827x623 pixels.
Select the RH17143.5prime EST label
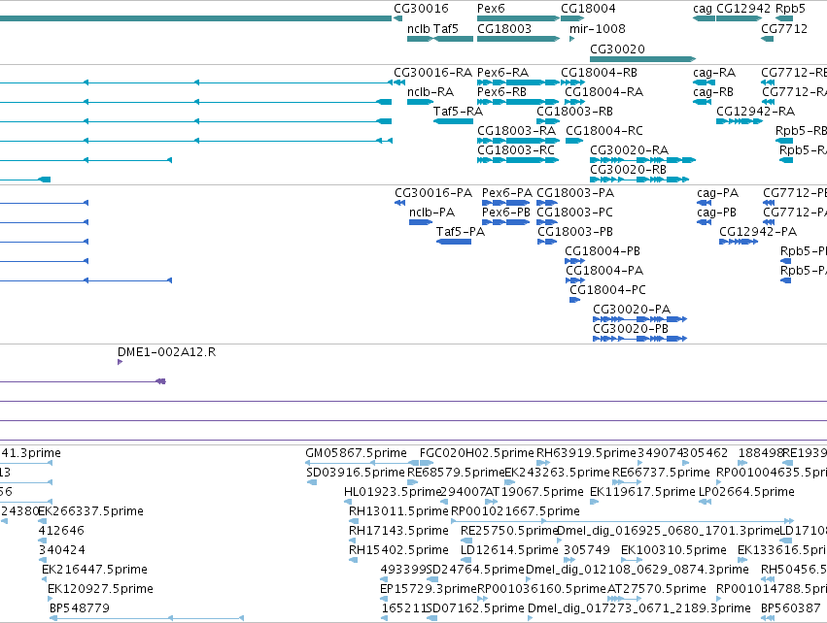[x=398, y=530]
